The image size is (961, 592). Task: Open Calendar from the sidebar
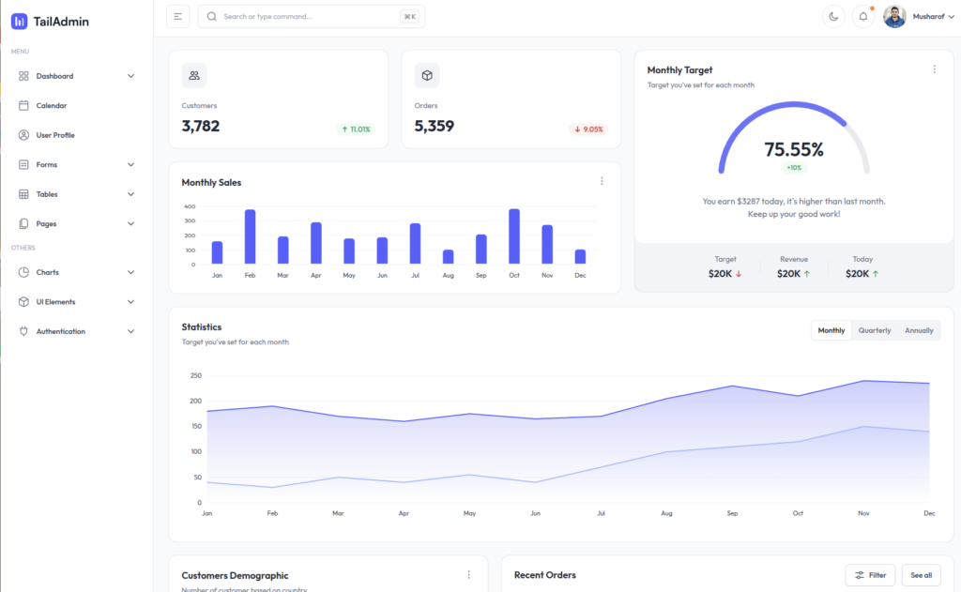52,106
